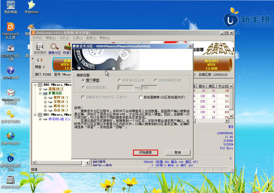Open the GDISKGUI分区工具 desktop shortcut

pos(11,53)
